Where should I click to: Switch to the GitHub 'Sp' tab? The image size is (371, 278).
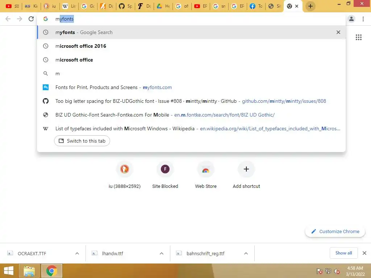pos(125,6)
